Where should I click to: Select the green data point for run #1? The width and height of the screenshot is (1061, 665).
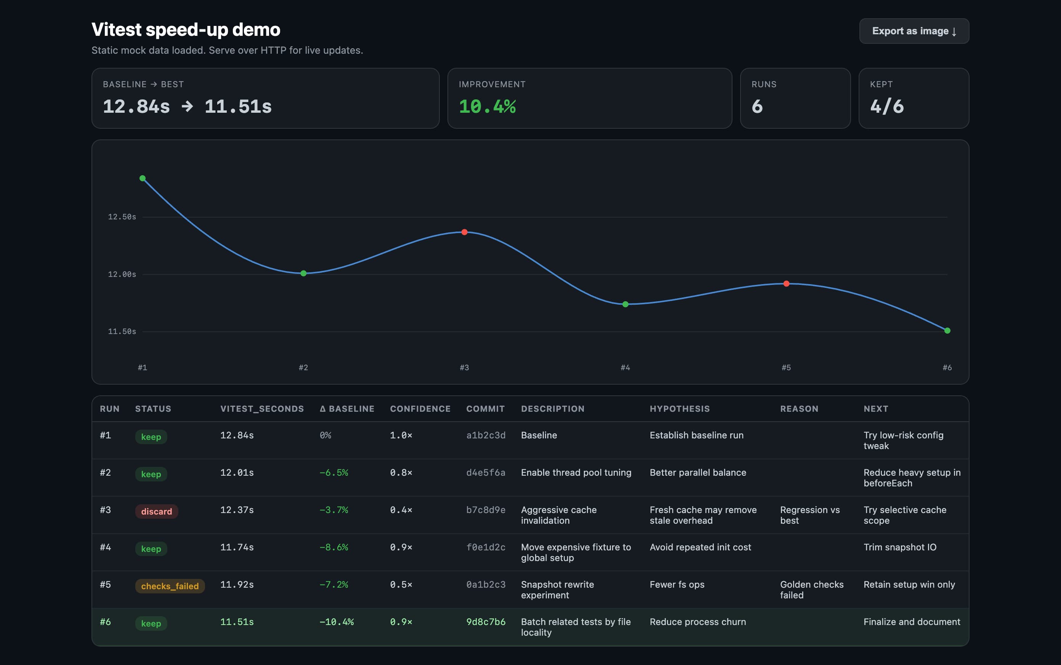tap(143, 178)
